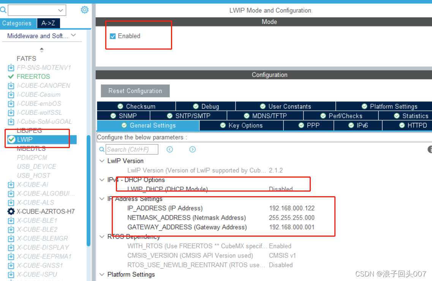
Task: Click the download icon beside I-CUBE-wolfSSL
Action: point(11,112)
